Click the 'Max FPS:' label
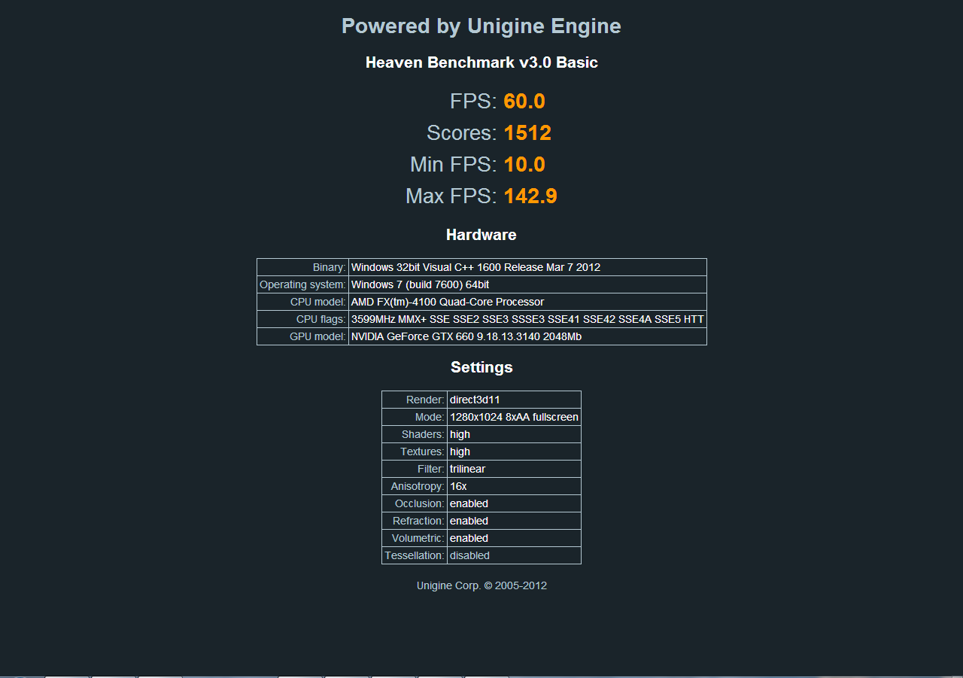The height and width of the screenshot is (678, 963). click(x=451, y=196)
